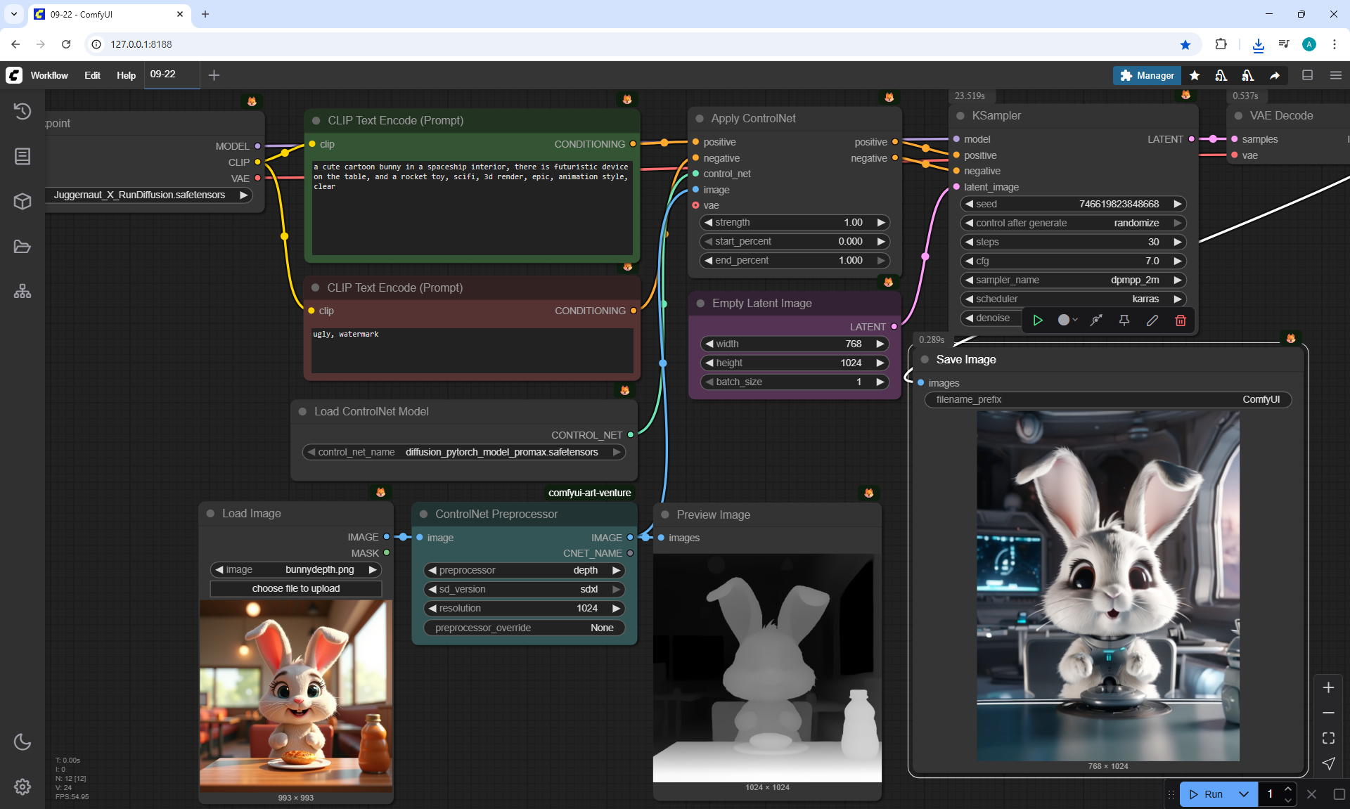Open the Edit menu
1350x809 pixels.
click(x=92, y=75)
